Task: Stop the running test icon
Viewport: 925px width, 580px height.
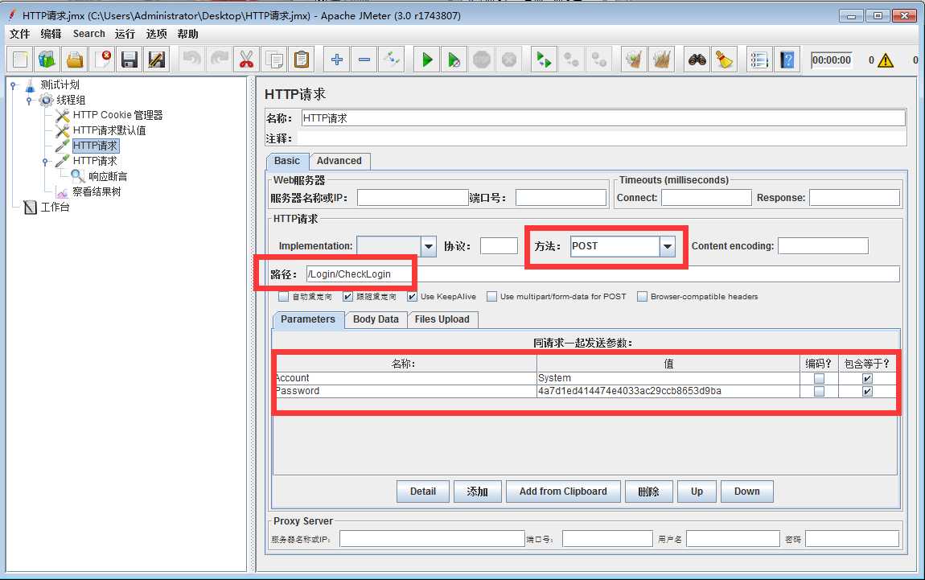Action: tap(482, 60)
